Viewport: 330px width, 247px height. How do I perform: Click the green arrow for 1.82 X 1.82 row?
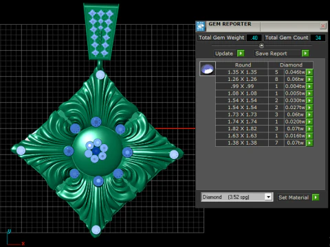point(309,129)
